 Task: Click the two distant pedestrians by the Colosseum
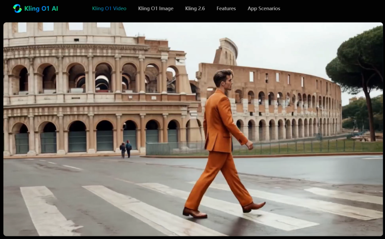click(x=126, y=149)
